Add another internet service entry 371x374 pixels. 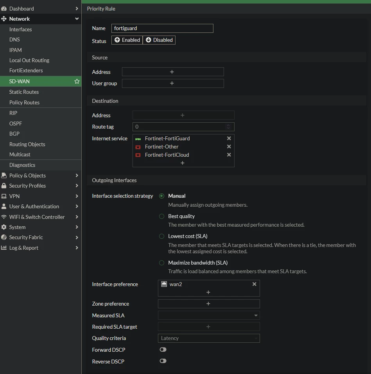(183, 163)
